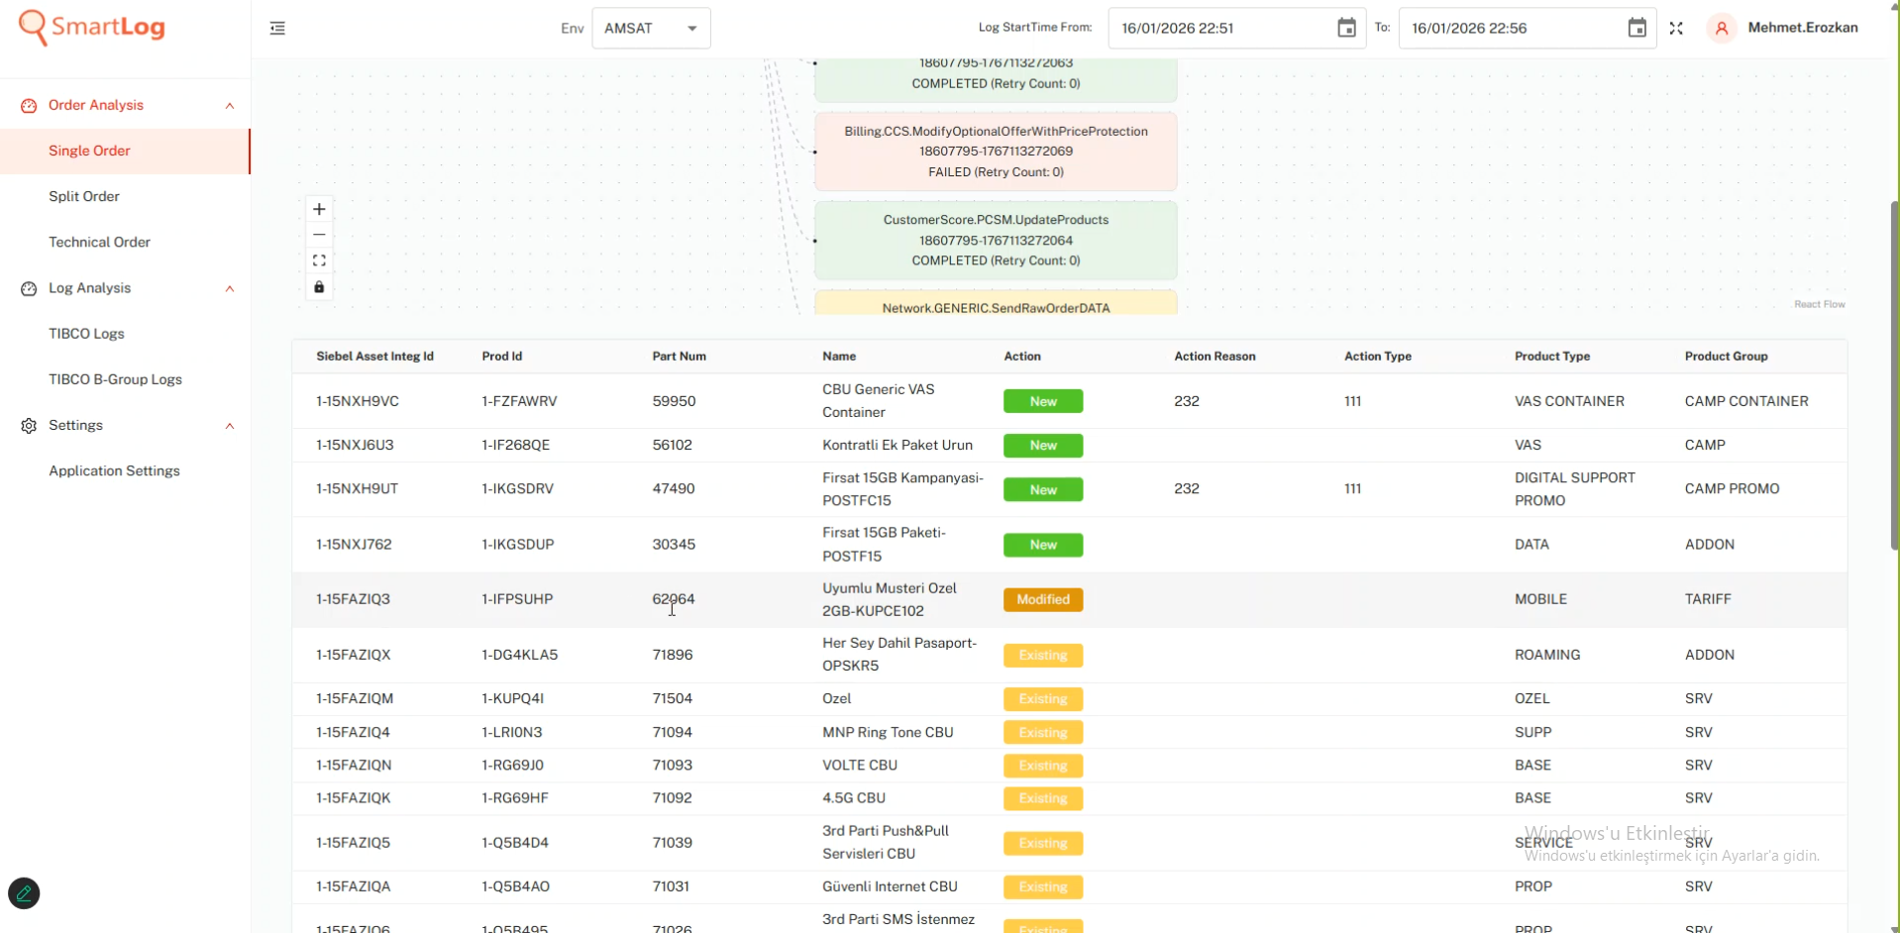Click the Log Analysis gauge icon

pyautogui.click(x=29, y=288)
